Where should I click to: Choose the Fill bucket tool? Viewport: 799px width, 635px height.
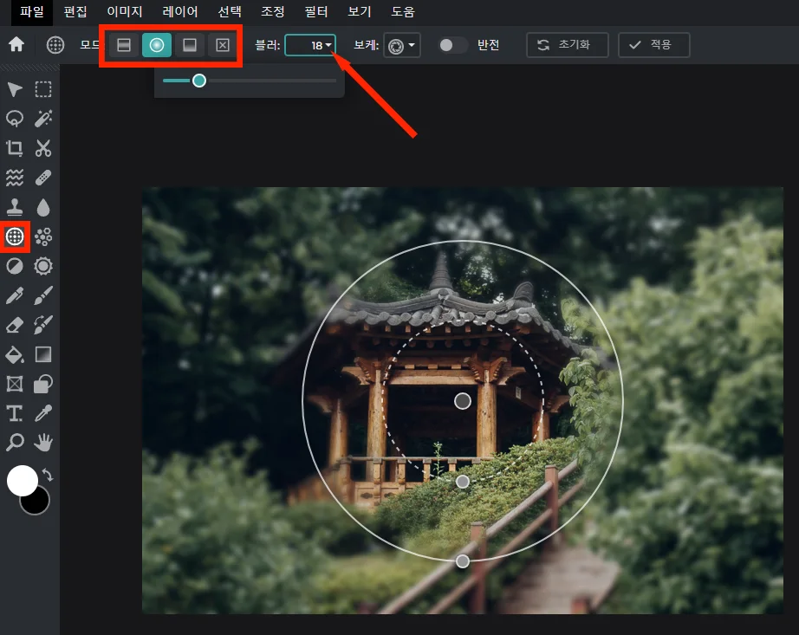click(x=14, y=354)
